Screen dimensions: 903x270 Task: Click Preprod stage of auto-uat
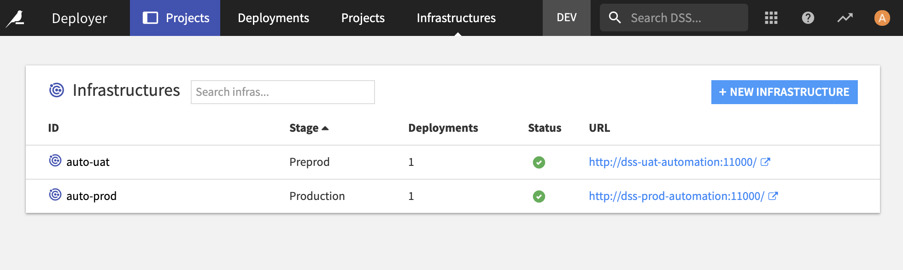click(x=310, y=162)
